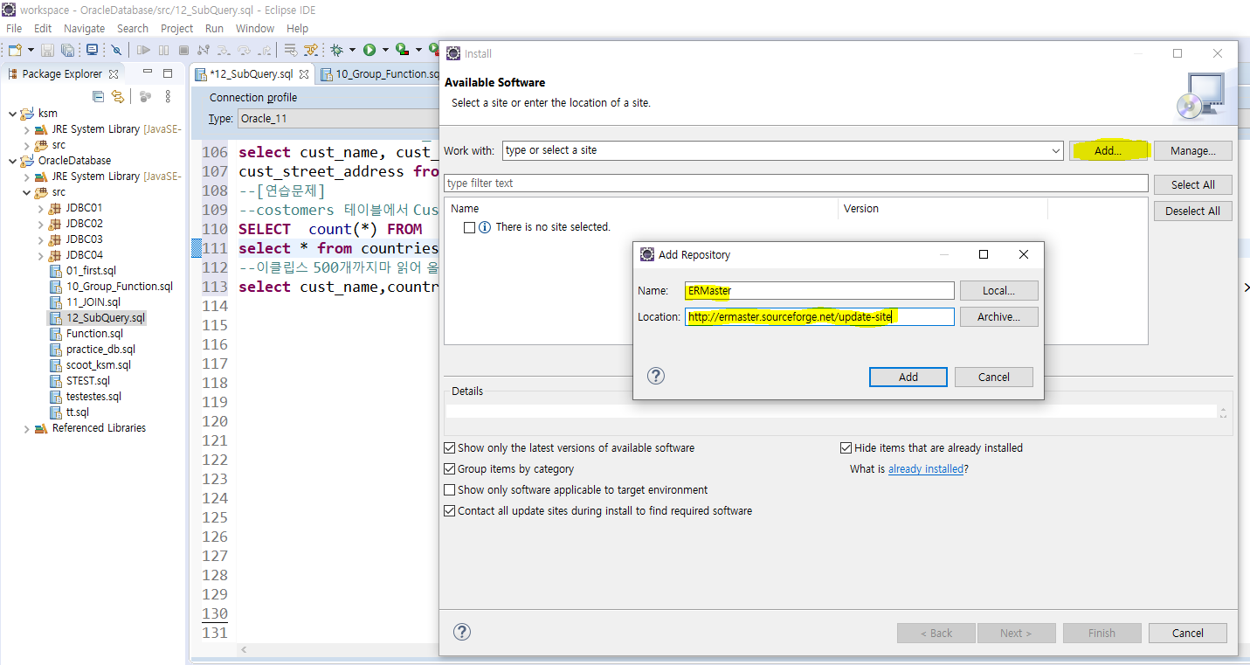1250x665 pixels.
Task: Open the Run configurations dropdown arrow
Action: [x=385, y=51]
